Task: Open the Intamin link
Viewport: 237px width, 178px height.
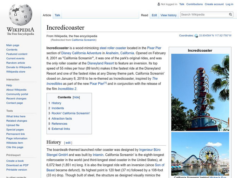Action: tap(98, 155)
